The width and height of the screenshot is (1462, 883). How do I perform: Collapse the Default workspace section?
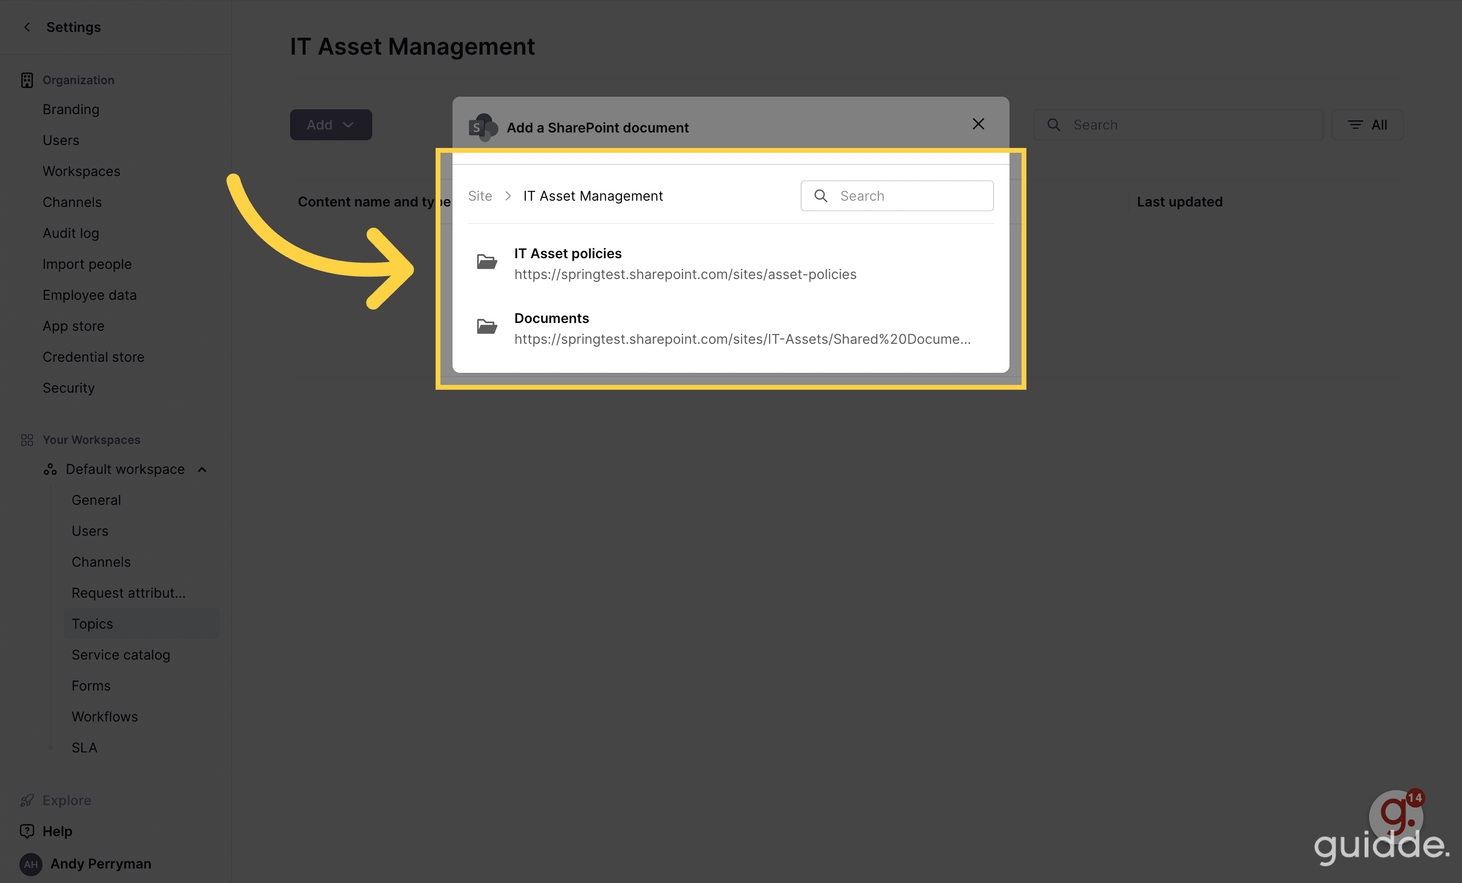pyautogui.click(x=202, y=470)
